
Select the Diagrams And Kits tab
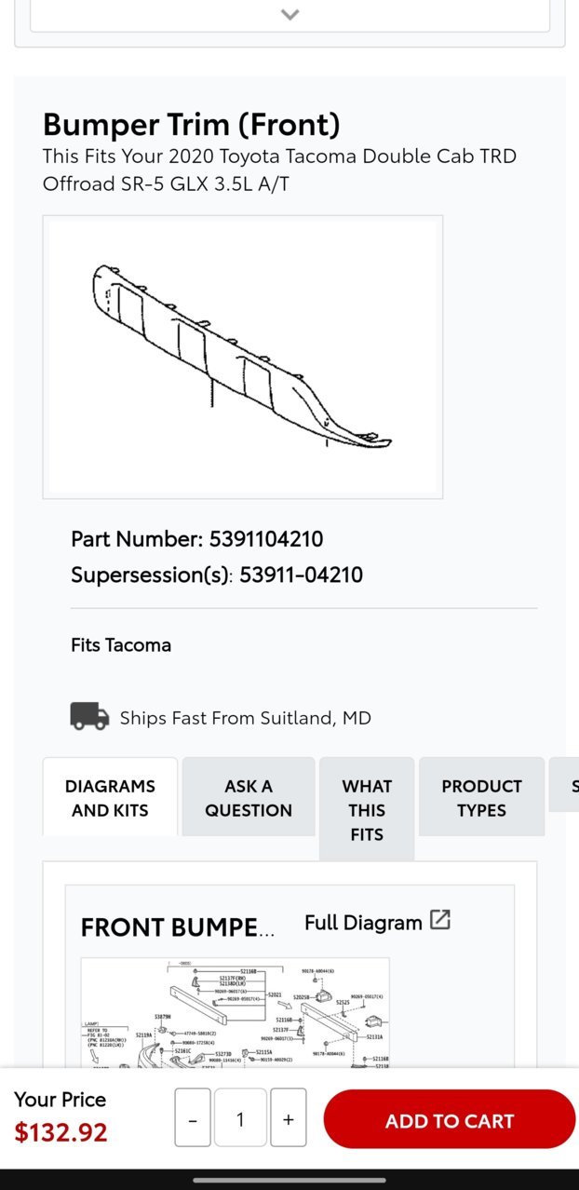click(x=110, y=797)
